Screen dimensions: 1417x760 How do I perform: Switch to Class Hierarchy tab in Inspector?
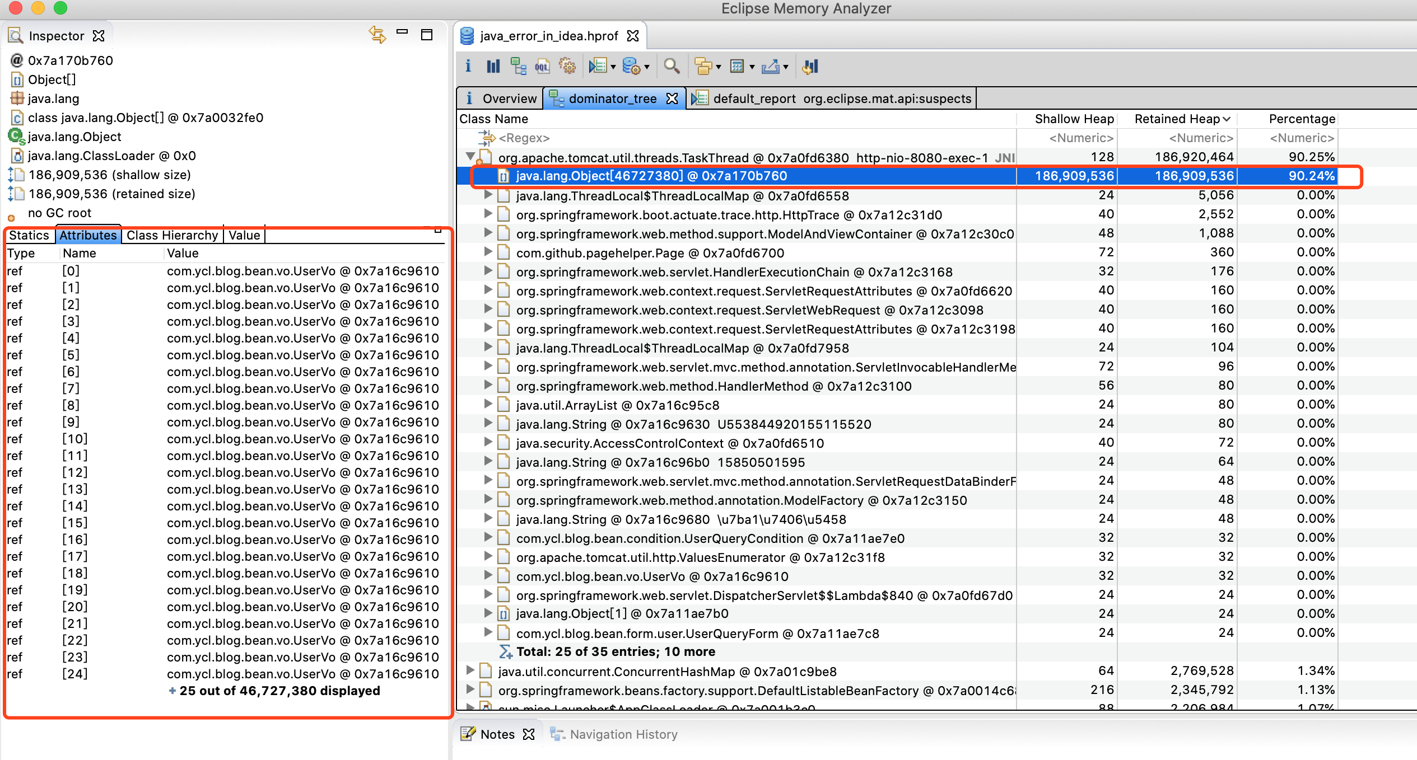click(x=171, y=235)
